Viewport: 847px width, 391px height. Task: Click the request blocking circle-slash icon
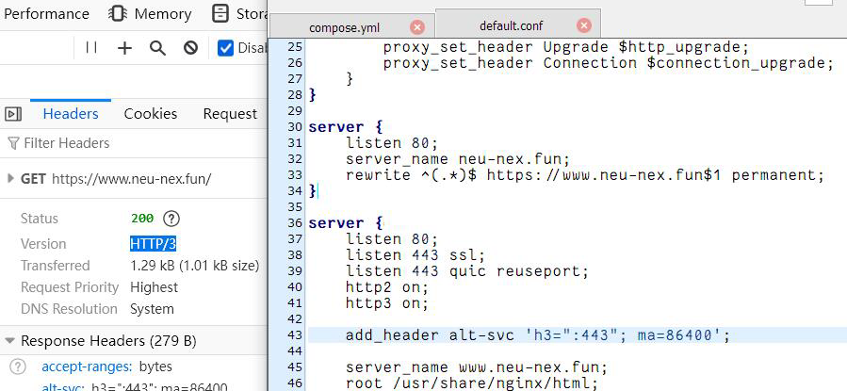tap(190, 48)
